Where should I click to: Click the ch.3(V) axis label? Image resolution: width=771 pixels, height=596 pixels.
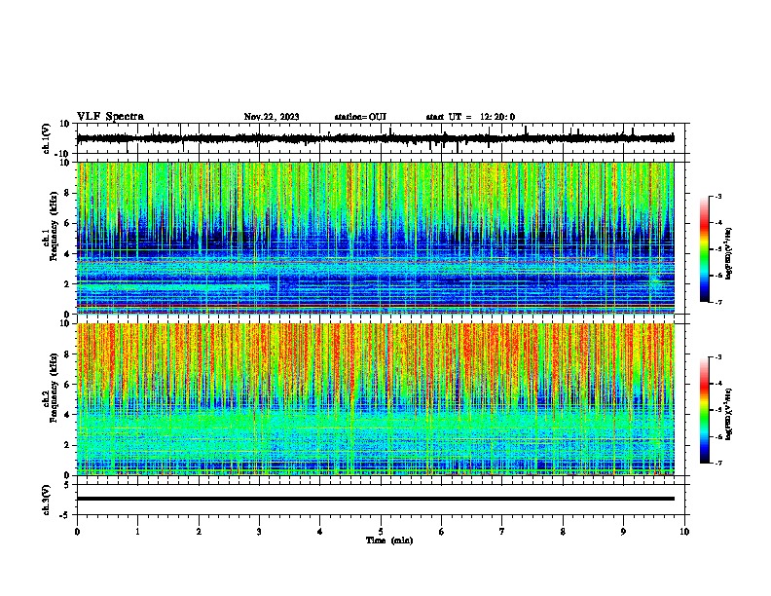46,500
